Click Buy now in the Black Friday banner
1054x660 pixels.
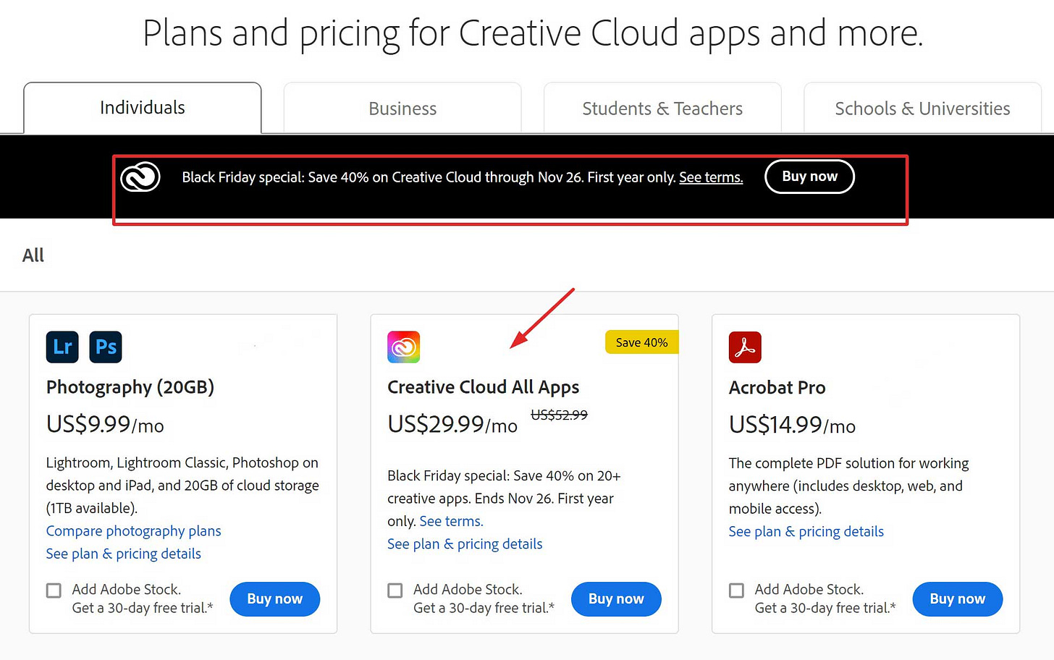[x=809, y=177]
